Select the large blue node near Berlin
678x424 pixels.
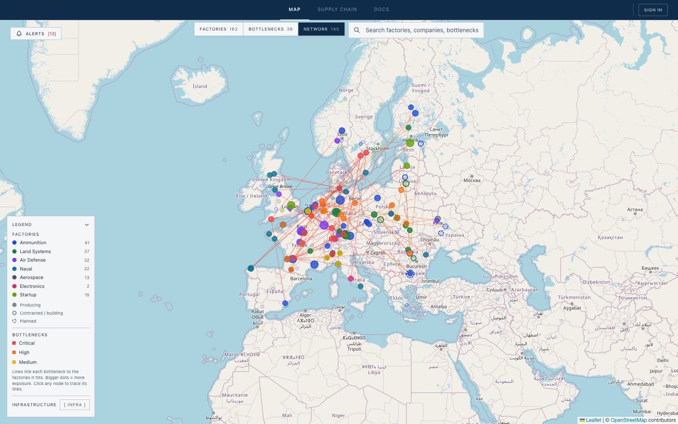[x=340, y=200]
